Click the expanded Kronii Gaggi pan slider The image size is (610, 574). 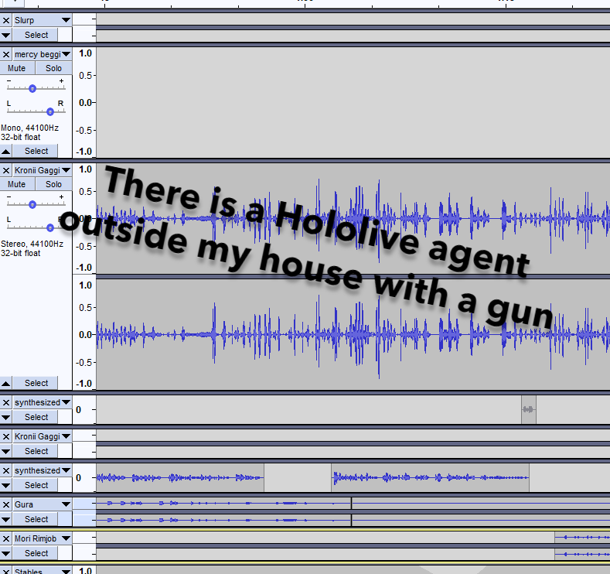tap(50, 227)
